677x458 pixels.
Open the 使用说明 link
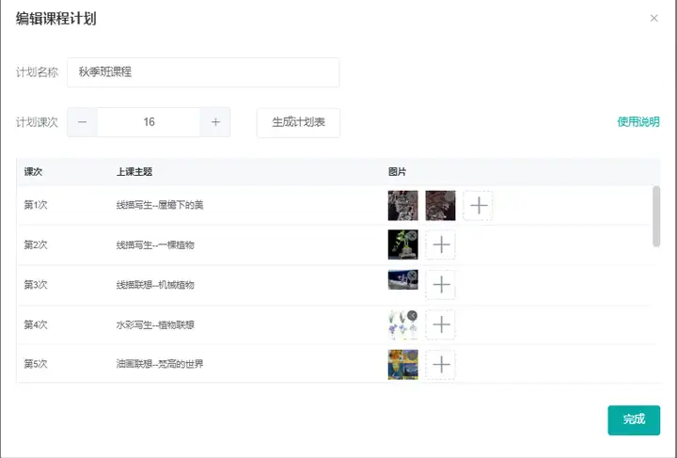pyautogui.click(x=638, y=121)
